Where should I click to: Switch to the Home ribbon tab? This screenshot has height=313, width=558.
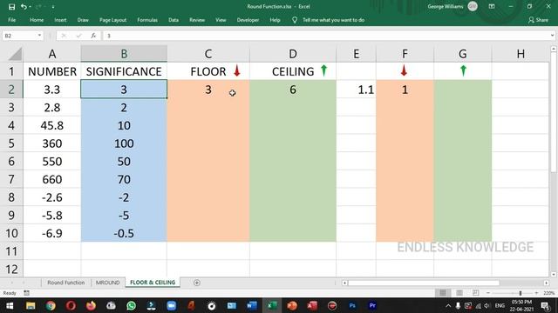coord(37,20)
